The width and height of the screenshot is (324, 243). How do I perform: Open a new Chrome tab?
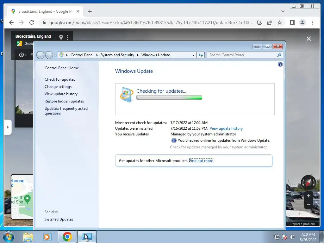tap(90, 11)
